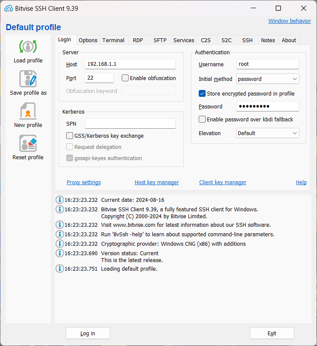Open the SSH tab
The width and height of the screenshot is (317, 346).
[247, 40]
